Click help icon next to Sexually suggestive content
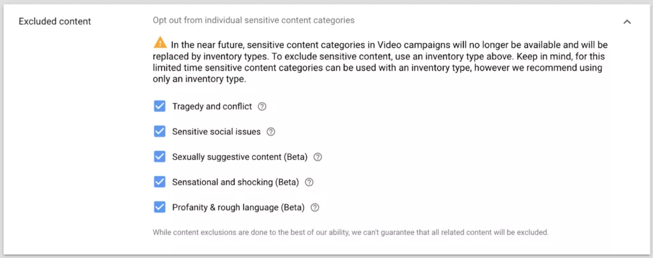The width and height of the screenshot is (653, 258). (318, 157)
